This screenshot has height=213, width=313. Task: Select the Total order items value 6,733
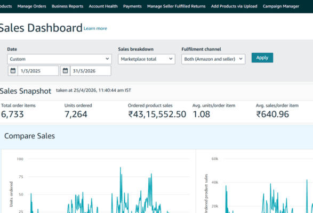tap(12, 114)
